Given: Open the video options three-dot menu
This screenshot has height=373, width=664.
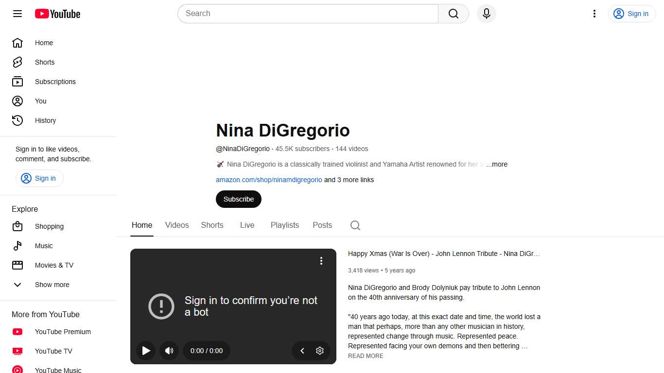Looking at the screenshot, I should (321, 261).
